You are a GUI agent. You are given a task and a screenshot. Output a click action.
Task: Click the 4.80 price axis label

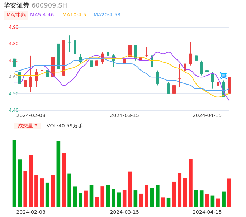coord(14,44)
